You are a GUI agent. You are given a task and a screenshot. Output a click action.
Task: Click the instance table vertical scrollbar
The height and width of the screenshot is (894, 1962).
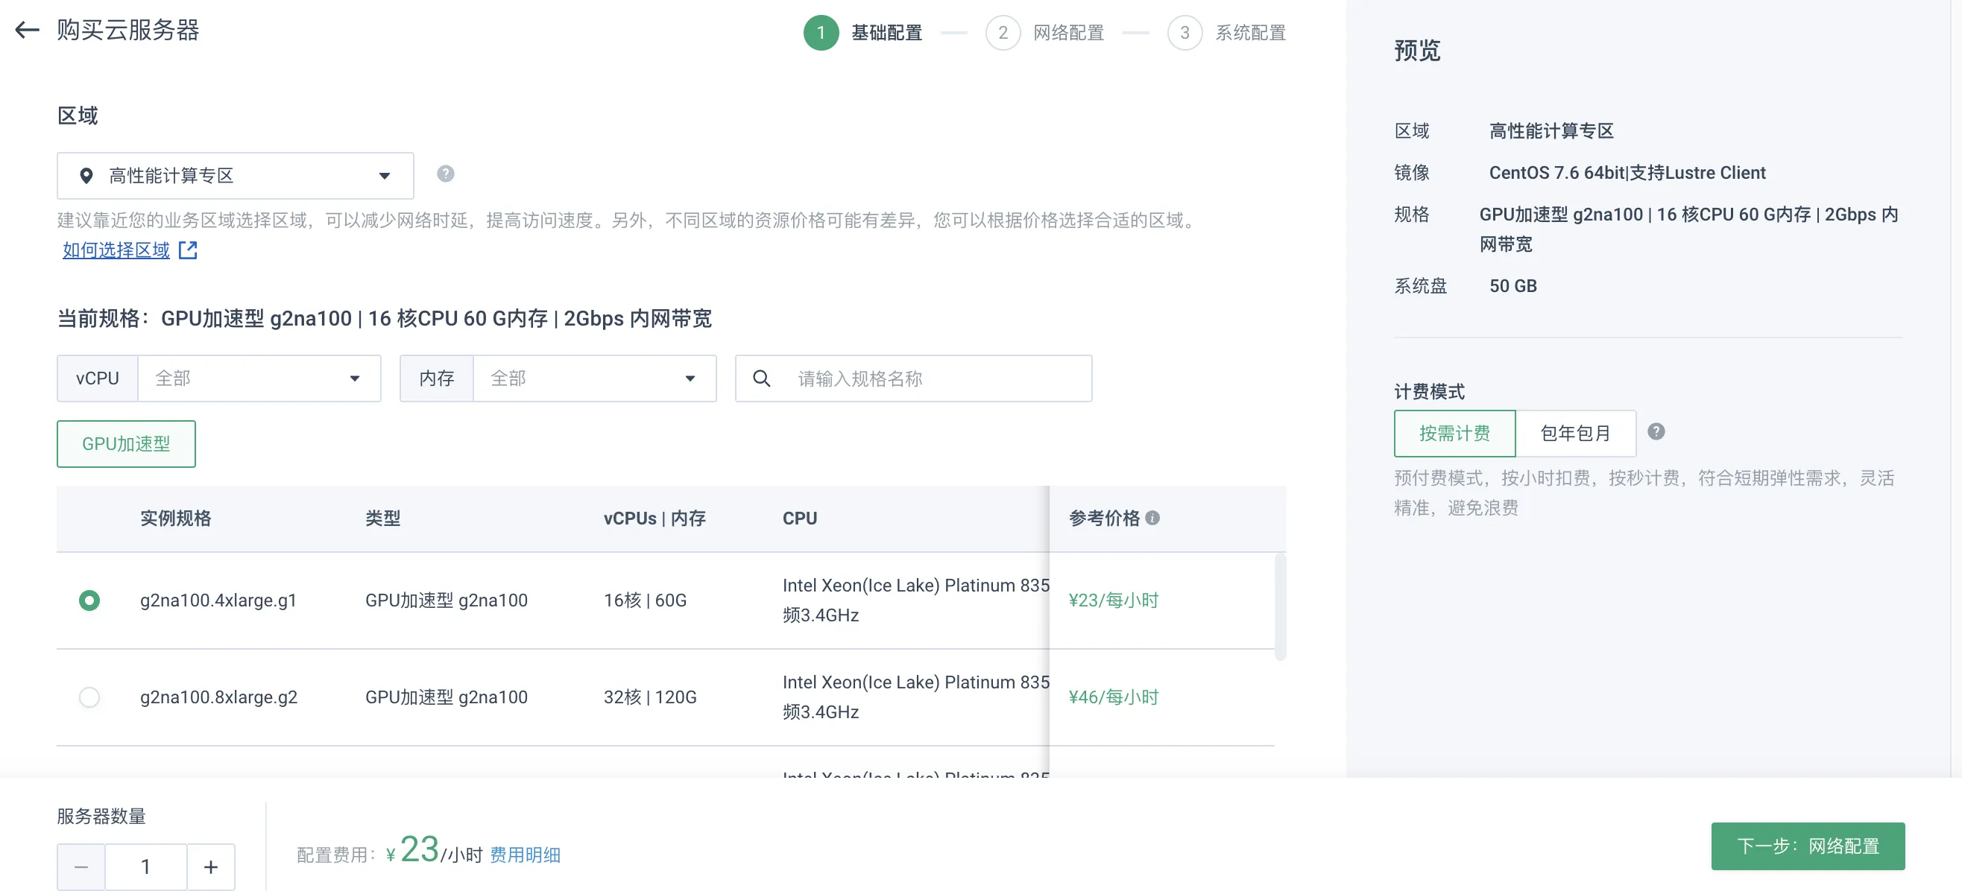[1280, 607]
